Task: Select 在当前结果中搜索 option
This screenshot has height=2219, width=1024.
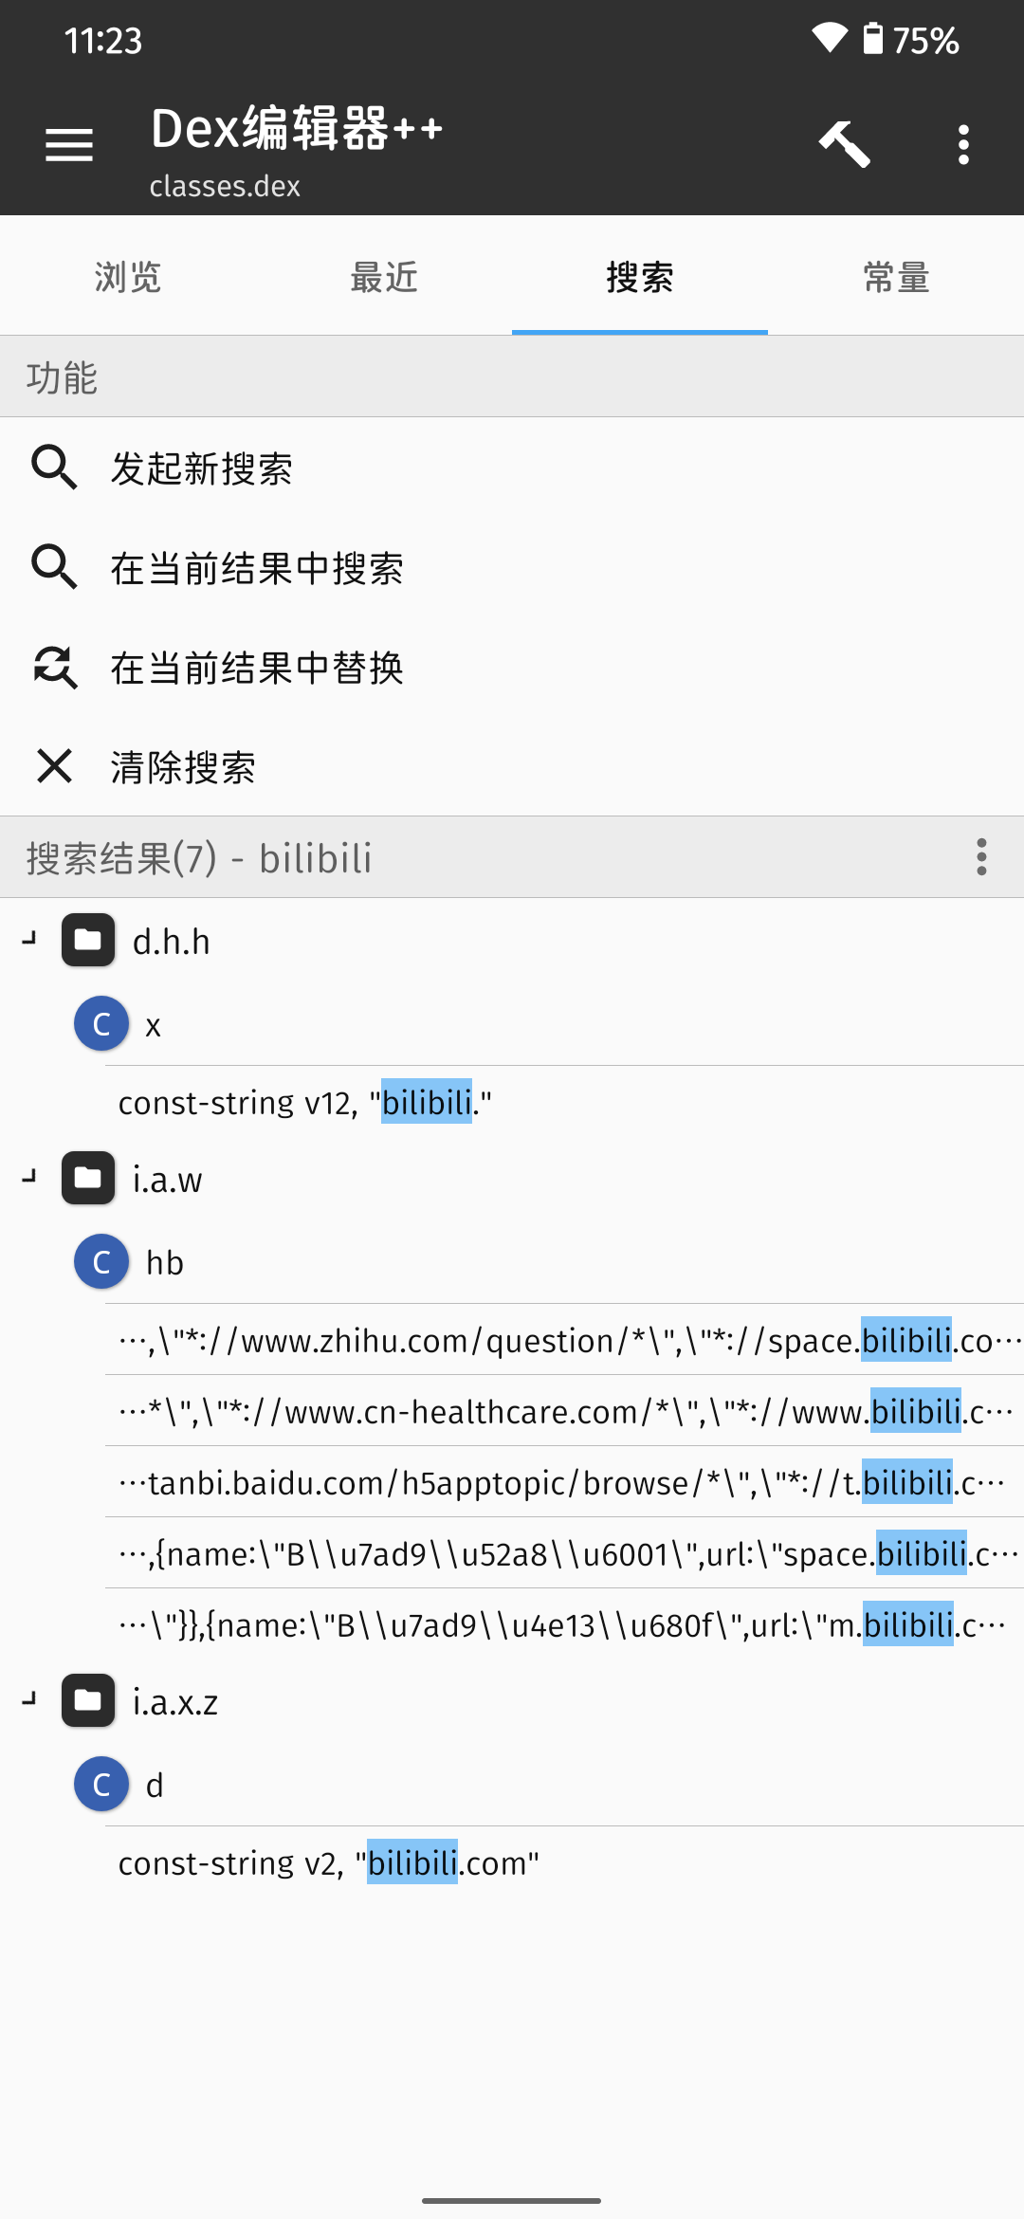Action: tap(512, 567)
